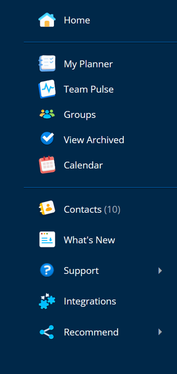The height and width of the screenshot is (374, 177).
Task: Select Integrations text label
Action: pyautogui.click(x=90, y=302)
